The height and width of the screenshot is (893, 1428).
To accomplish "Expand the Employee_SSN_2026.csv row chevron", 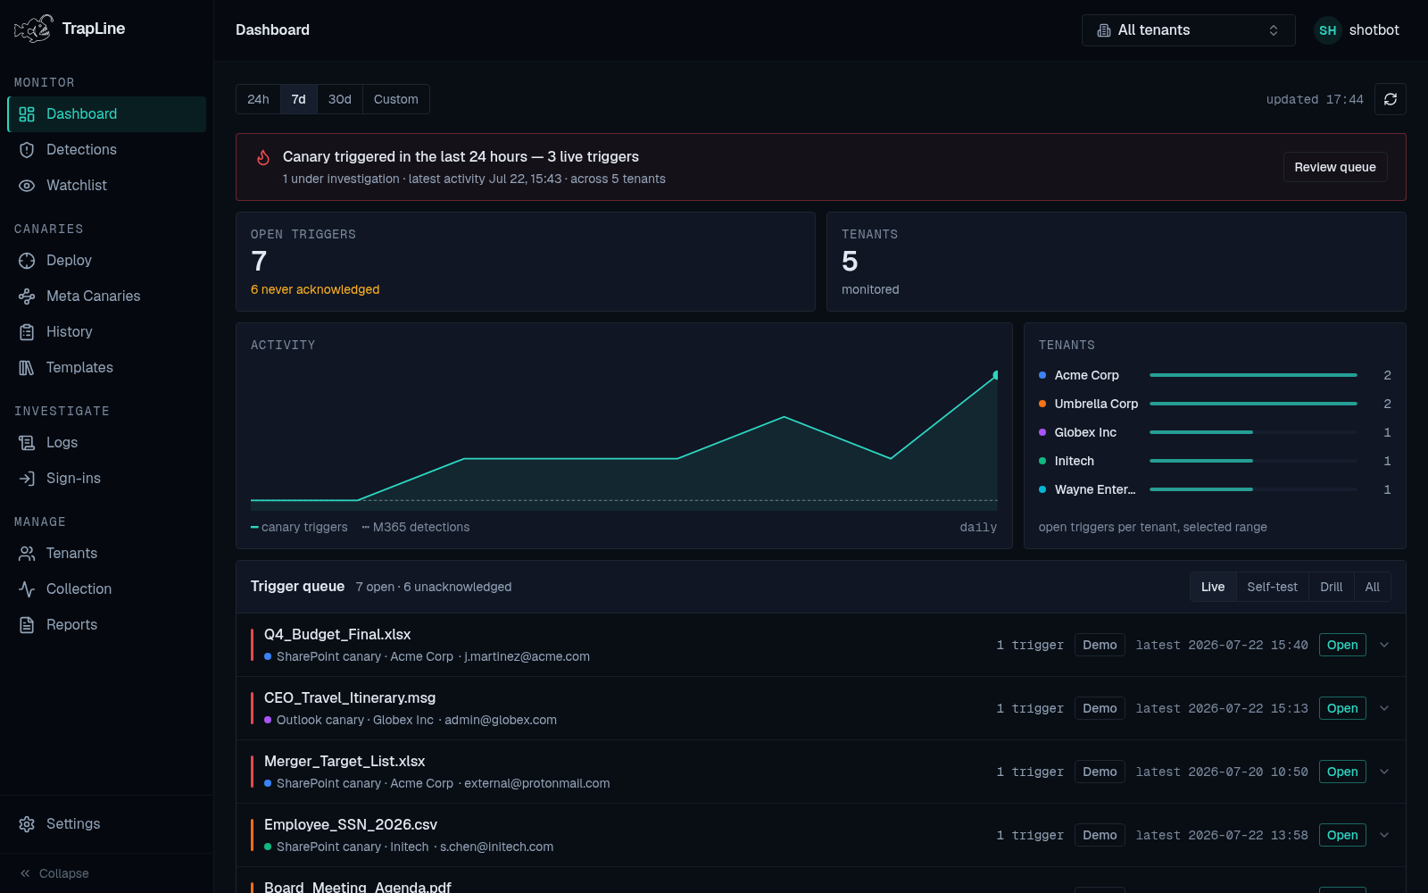I will click(1384, 835).
